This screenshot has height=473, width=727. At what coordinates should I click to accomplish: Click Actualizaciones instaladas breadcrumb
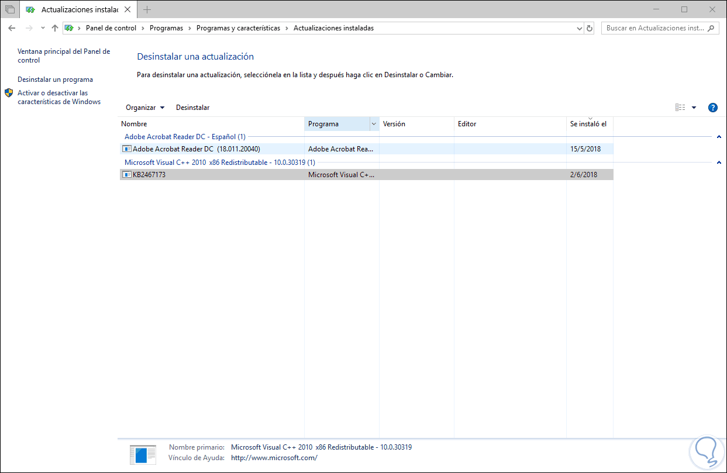point(333,28)
